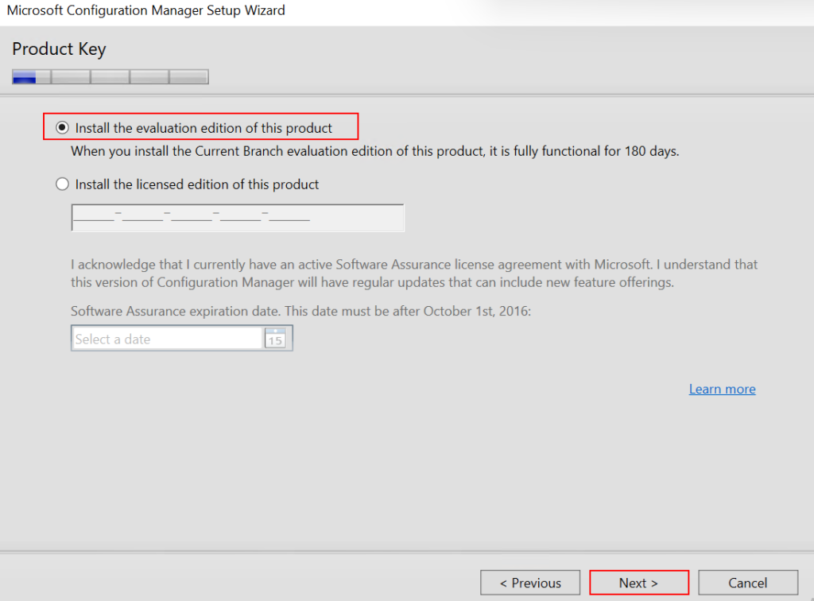Go back with the Previous button
The height and width of the screenshot is (601, 814).
[x=530, y=583]
